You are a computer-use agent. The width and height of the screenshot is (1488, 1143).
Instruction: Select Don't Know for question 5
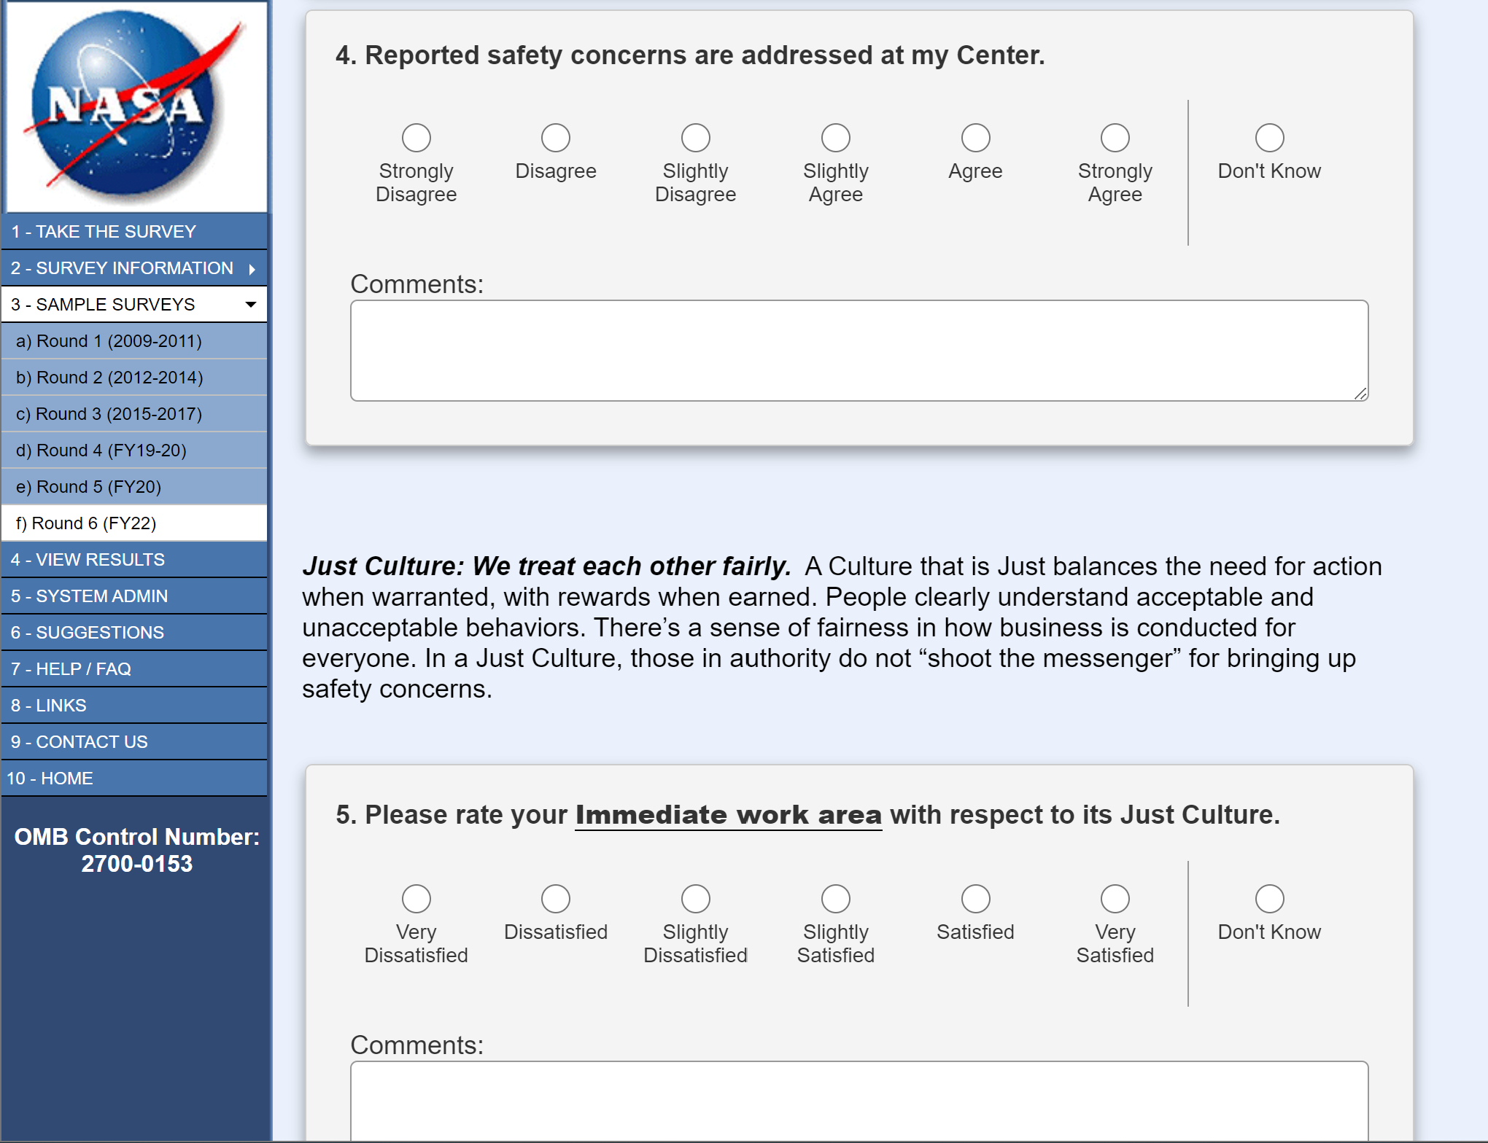1269,899
